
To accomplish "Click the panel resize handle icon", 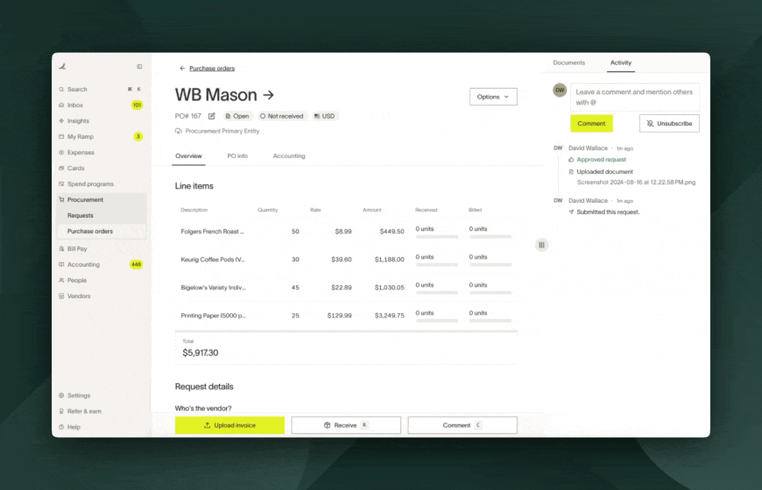I will [x=542, y=245].
